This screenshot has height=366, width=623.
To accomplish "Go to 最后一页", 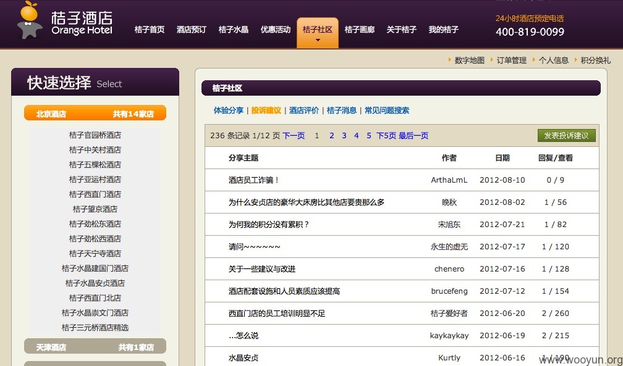I will (x=413, y=136).
